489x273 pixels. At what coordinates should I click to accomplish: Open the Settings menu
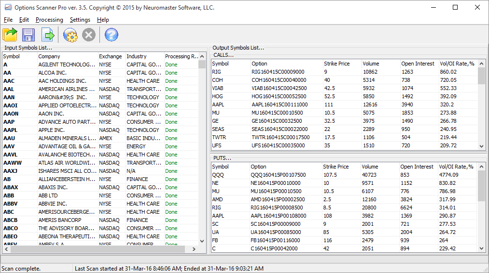[x=80, y=20]
